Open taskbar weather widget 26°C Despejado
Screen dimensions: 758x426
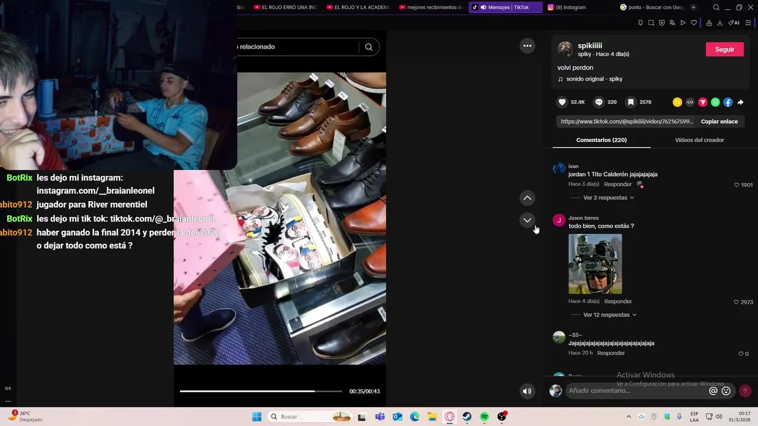click(25, 417)
